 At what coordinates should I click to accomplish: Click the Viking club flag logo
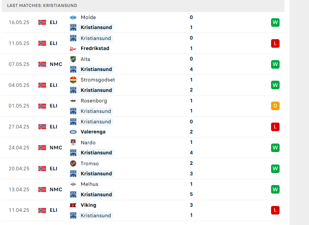pyautogui.click(x=73, y=205)
